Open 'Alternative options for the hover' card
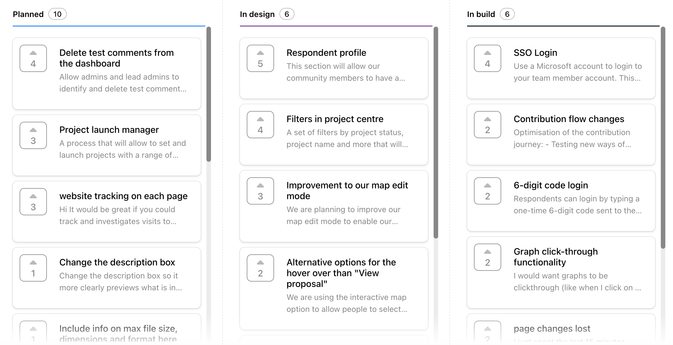Screen dimensions: 673x345 click(341, 273)
